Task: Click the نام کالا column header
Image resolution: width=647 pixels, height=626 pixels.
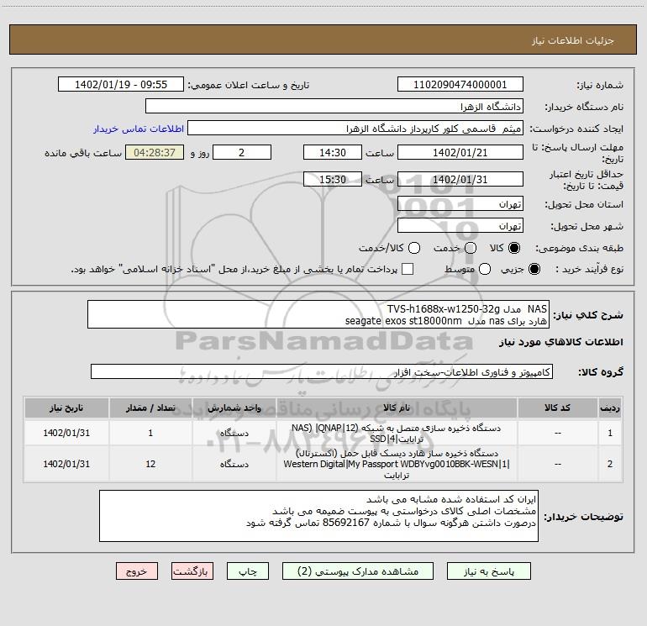Action: tap(396, 408)
